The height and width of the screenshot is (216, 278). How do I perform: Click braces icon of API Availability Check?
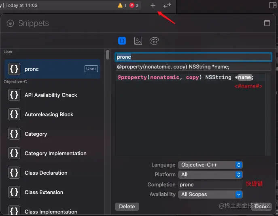14,95
